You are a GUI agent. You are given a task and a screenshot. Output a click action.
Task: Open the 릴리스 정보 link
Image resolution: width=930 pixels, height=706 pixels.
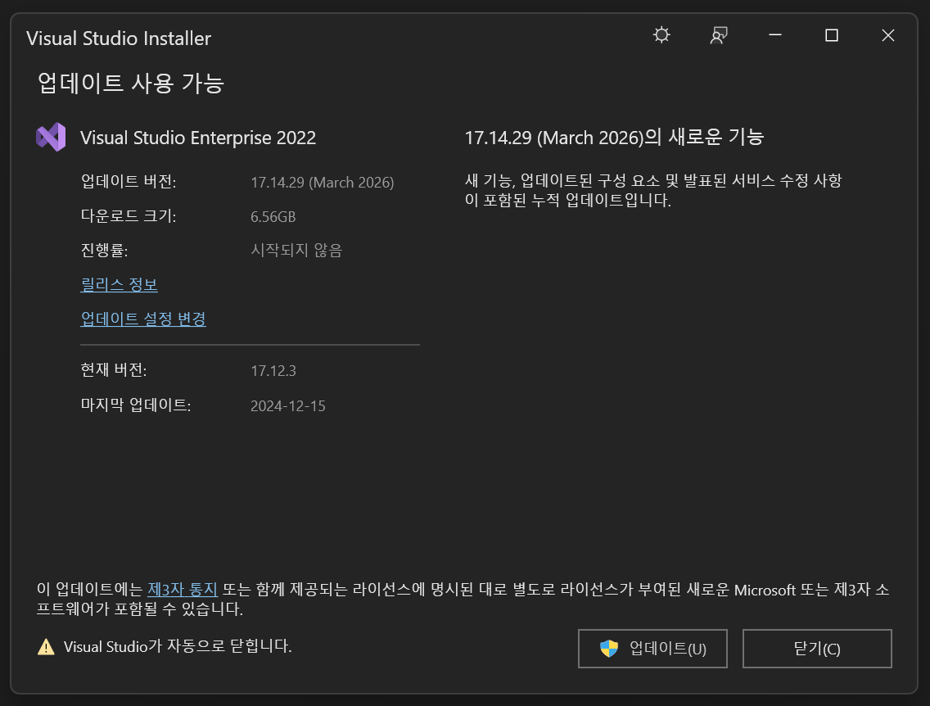[120, 284]
